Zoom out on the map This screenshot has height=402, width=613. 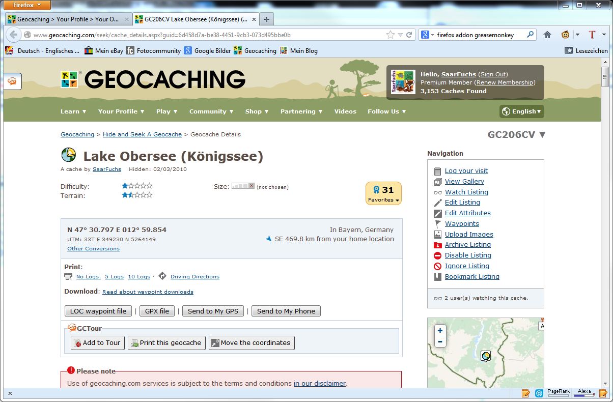click(440, 341)
